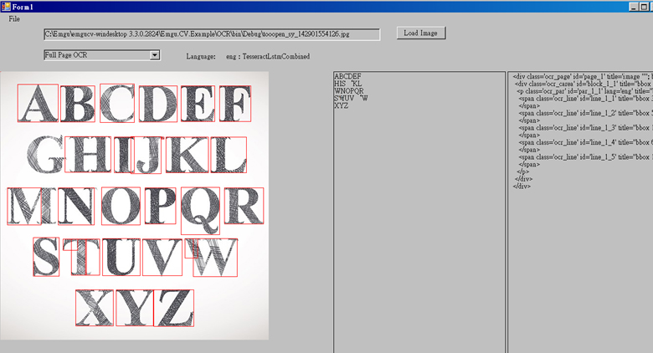
Task: Click the letter Z in the image
Action: [x=174, y=308]
